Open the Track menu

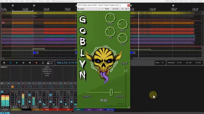click(27, 1)
